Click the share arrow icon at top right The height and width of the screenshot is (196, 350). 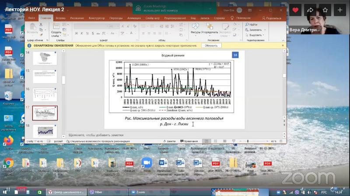[x=311, y=10]
